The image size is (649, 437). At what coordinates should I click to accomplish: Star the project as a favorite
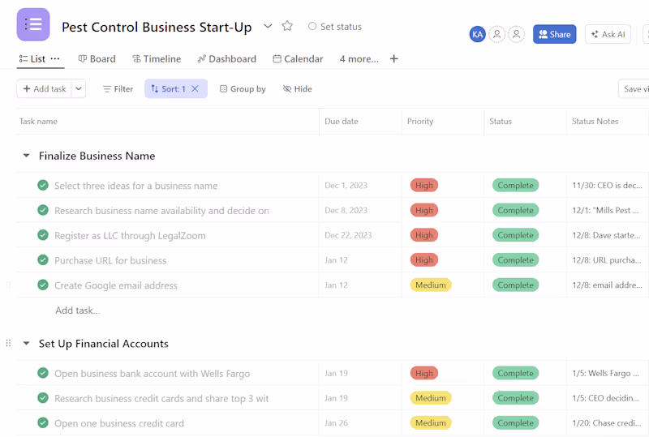(x=287, y=26)
